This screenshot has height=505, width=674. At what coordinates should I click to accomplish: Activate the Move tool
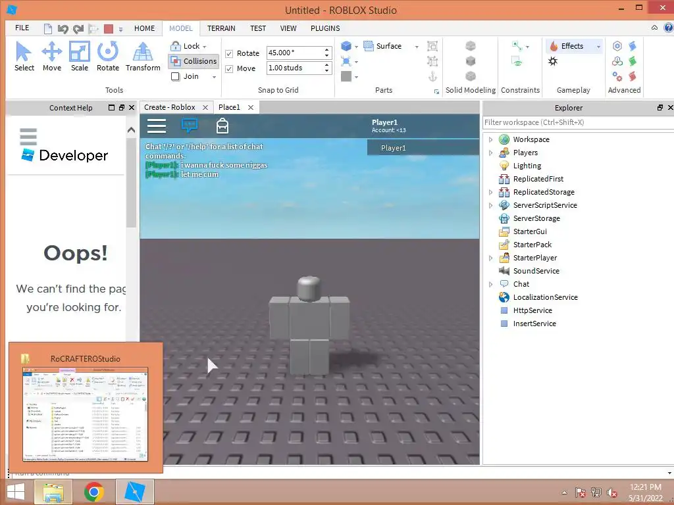(51, 57)
